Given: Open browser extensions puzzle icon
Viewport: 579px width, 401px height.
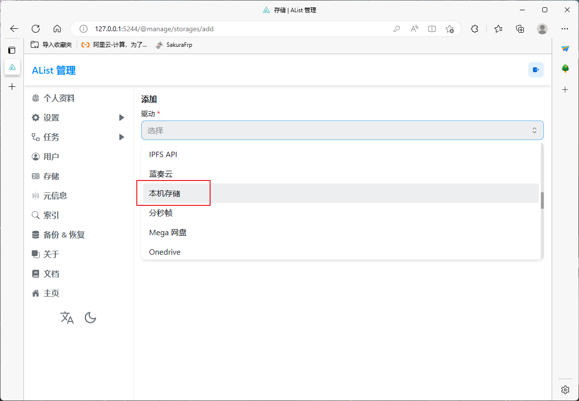Looking at the screenshot, I should [x=474, y=29].
